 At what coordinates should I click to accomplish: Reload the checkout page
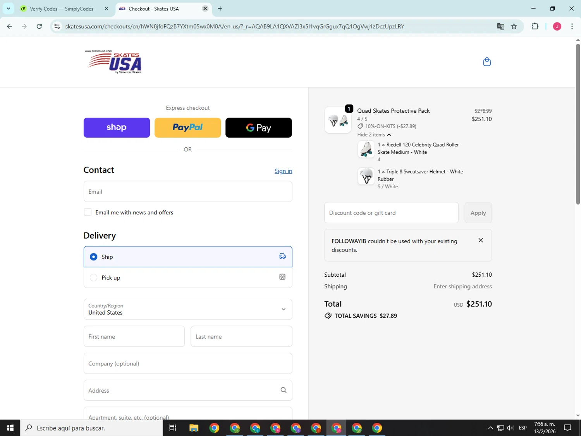coord(39,26)
